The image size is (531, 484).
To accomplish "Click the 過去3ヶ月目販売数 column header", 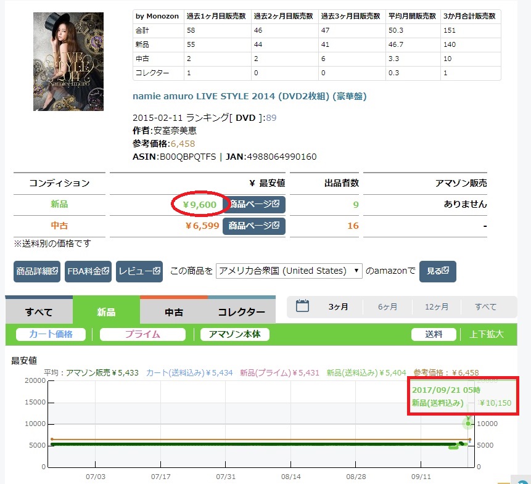I will (x=351, y=16).
